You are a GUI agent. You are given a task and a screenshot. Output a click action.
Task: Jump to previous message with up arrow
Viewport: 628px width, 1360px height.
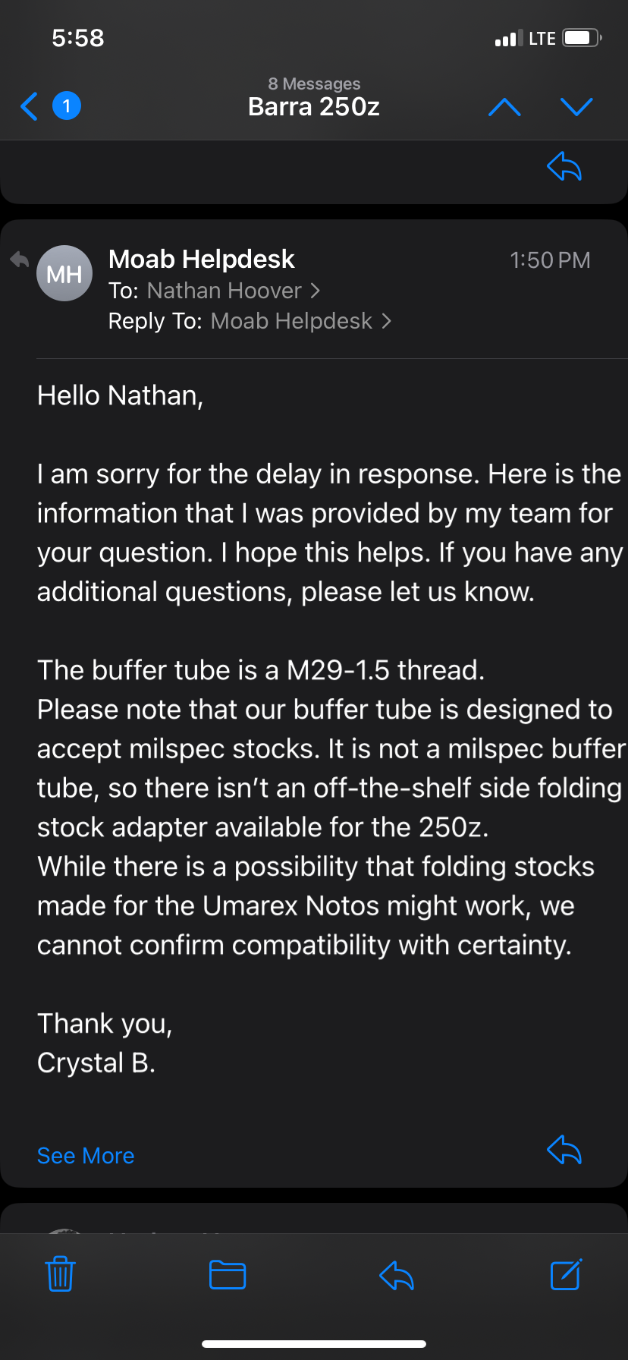(504, 107)
